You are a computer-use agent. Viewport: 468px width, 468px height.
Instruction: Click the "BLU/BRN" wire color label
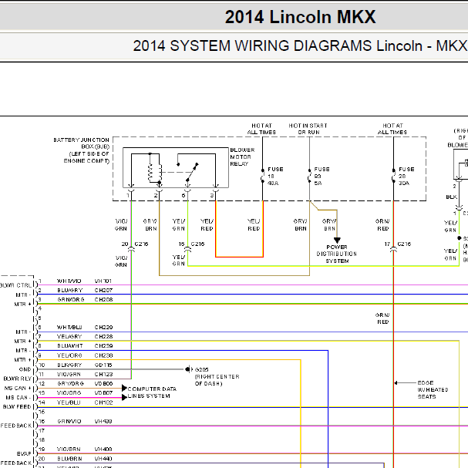pyautogui.click(x=69, y=459)
